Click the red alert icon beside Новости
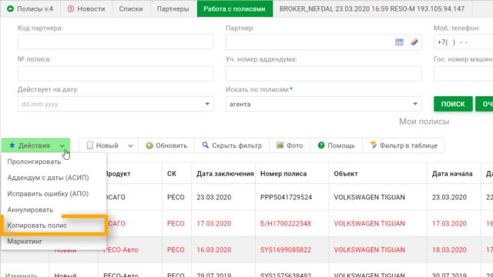 [x=71, y=8]
